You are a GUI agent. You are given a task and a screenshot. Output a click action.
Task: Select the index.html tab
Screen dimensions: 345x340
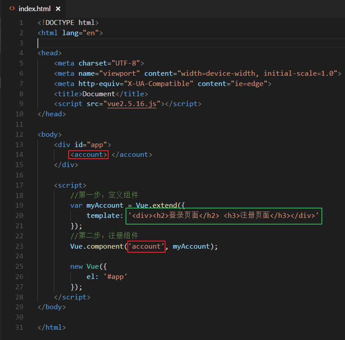coord(34,9)
